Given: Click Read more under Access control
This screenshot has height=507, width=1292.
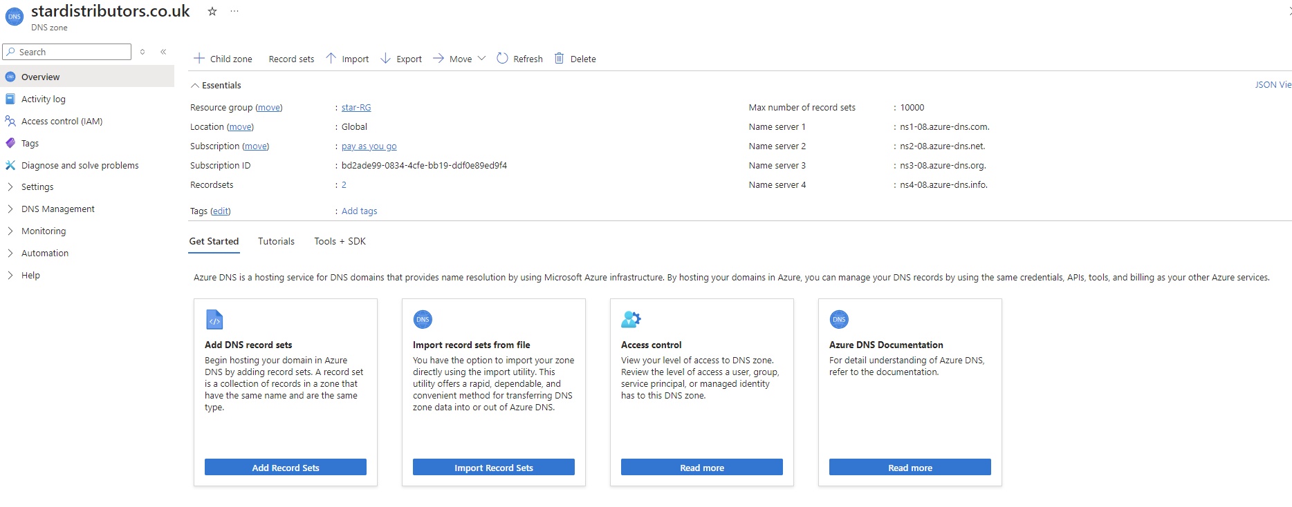Looking at the screenshot, I should (702, 468).
